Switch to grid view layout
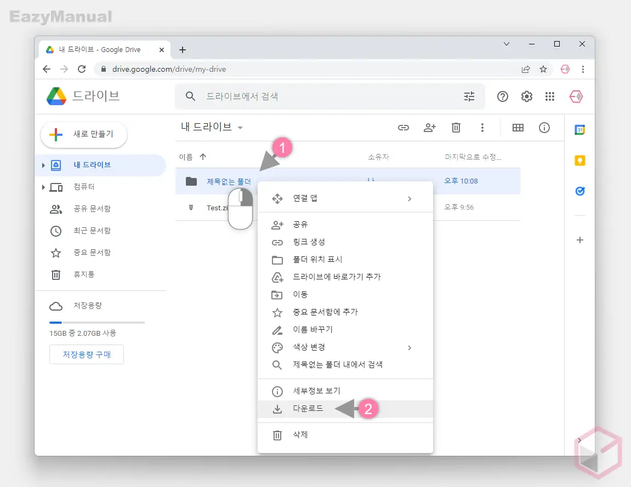631x487 pixels. tap(518, 128)
